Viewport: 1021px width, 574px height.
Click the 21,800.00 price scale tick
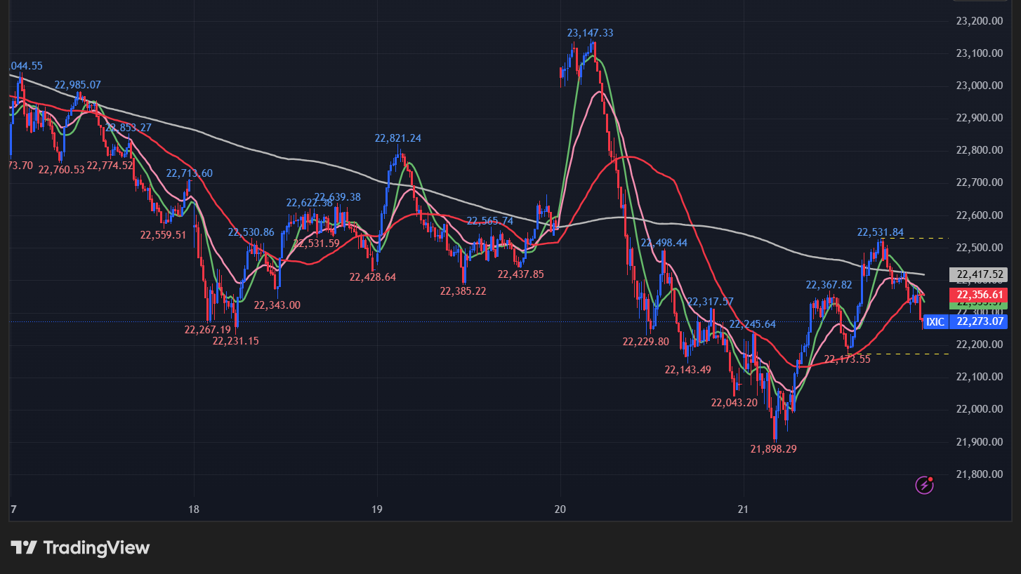pos(979,474)
